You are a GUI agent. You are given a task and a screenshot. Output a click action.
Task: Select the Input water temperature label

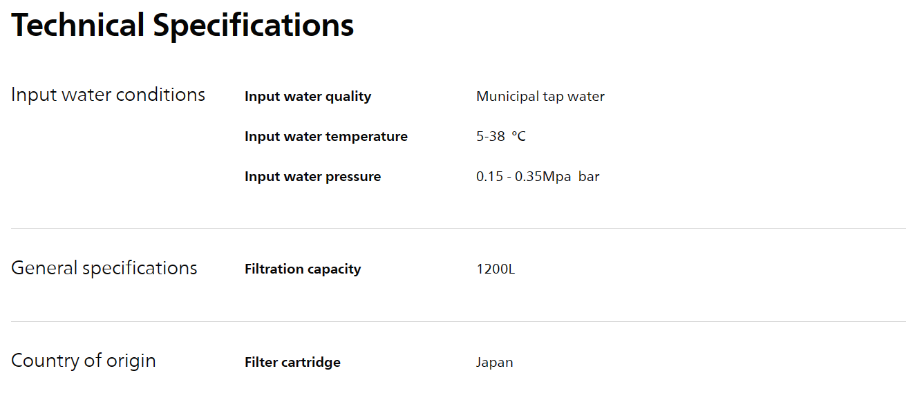(326, 137)
